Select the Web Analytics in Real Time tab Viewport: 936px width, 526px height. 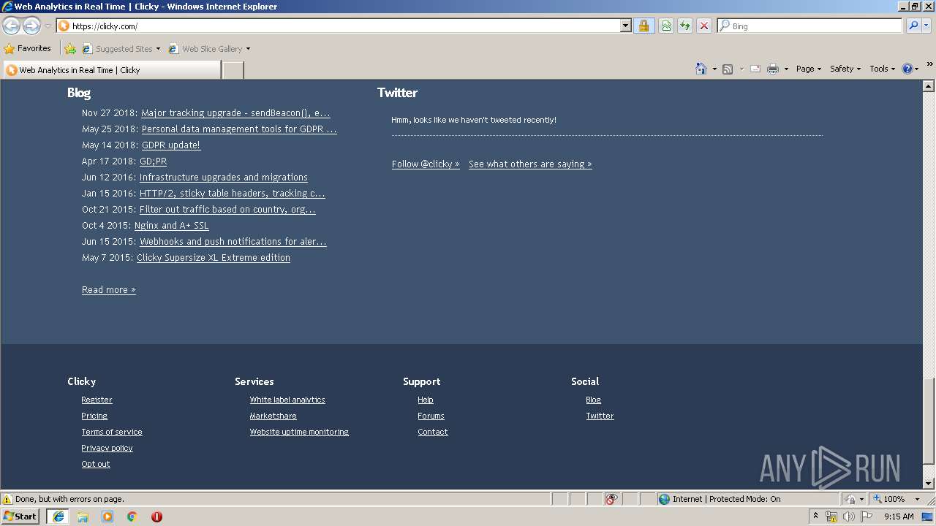[x=112, y=70]
